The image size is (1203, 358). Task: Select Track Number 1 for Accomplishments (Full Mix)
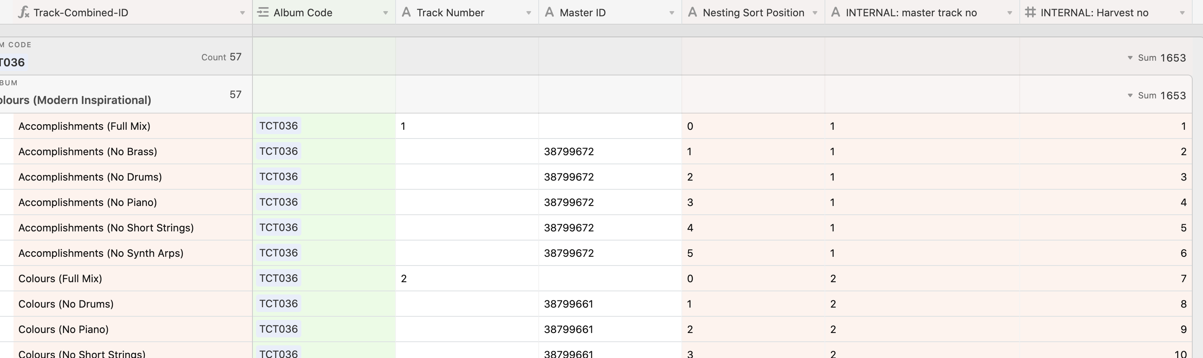tap(467, 126)
